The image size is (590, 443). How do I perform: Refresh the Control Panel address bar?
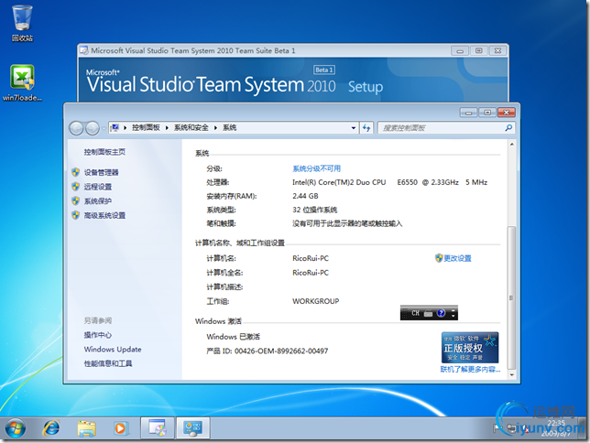(x=366, y=128)
